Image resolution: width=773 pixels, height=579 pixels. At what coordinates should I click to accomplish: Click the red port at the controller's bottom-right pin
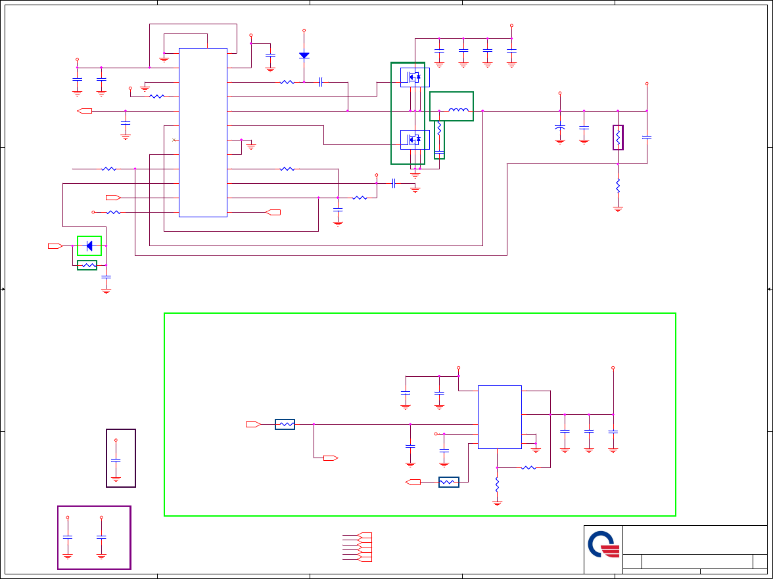point(273,212)
